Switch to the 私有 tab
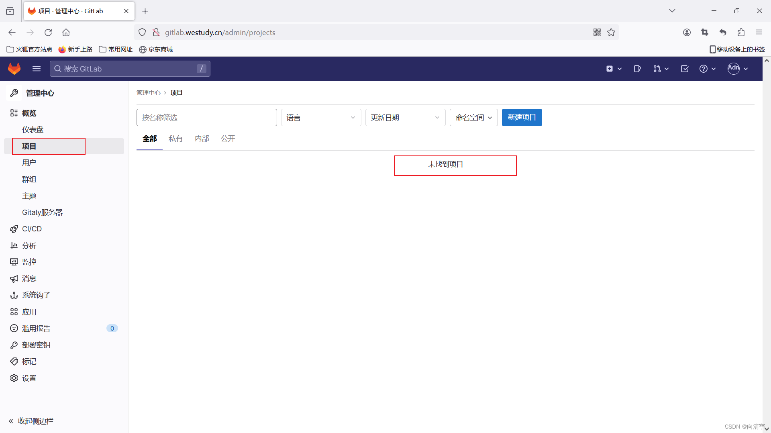The width and height of the screenshot is (771, 433). [x=175, y=139]
